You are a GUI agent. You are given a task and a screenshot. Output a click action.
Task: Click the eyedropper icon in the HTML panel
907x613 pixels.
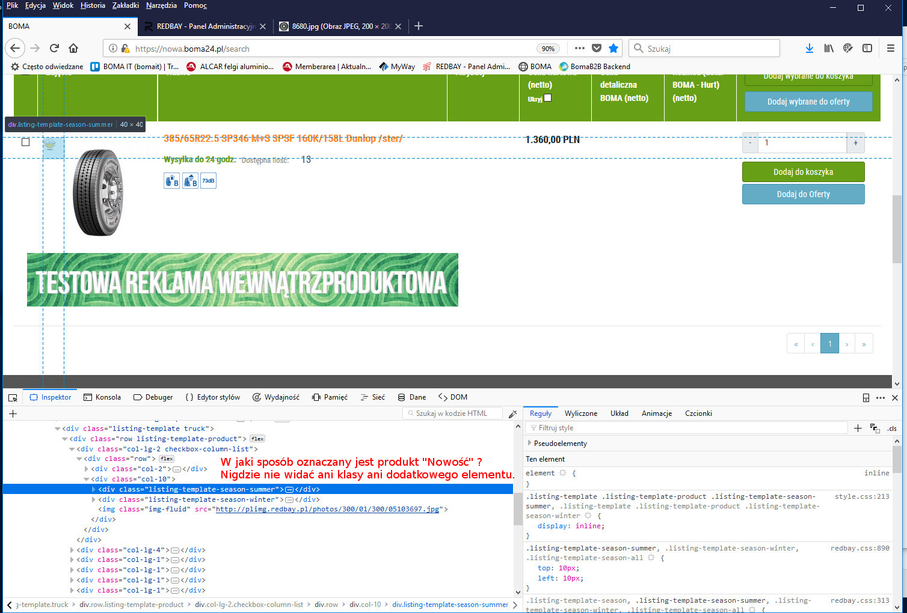(x=512, y=413)
